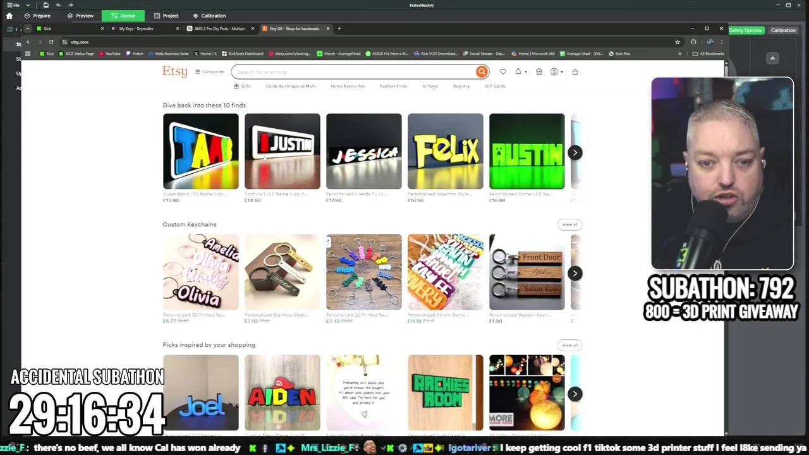Open the green Austin gamer LED sign
Viewport: 809px width, 455px height.
point(527,151)
